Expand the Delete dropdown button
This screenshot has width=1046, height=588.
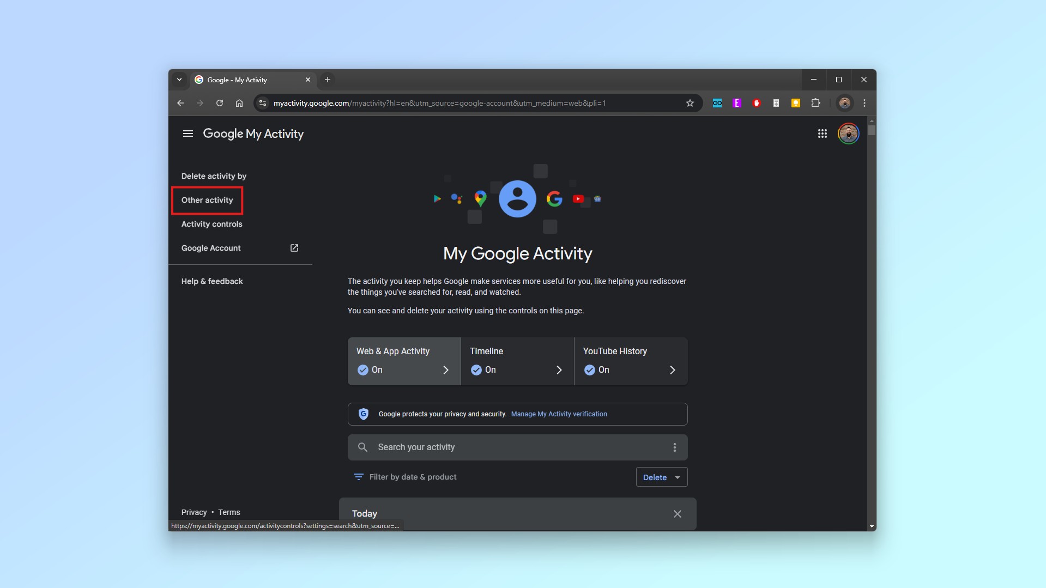point(661,477)
